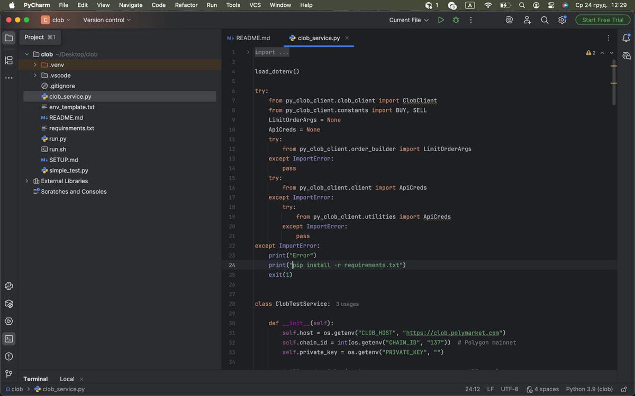
Task: Click the Run button in toolbar
Action: pyautogui.click(x=441, y=20)
